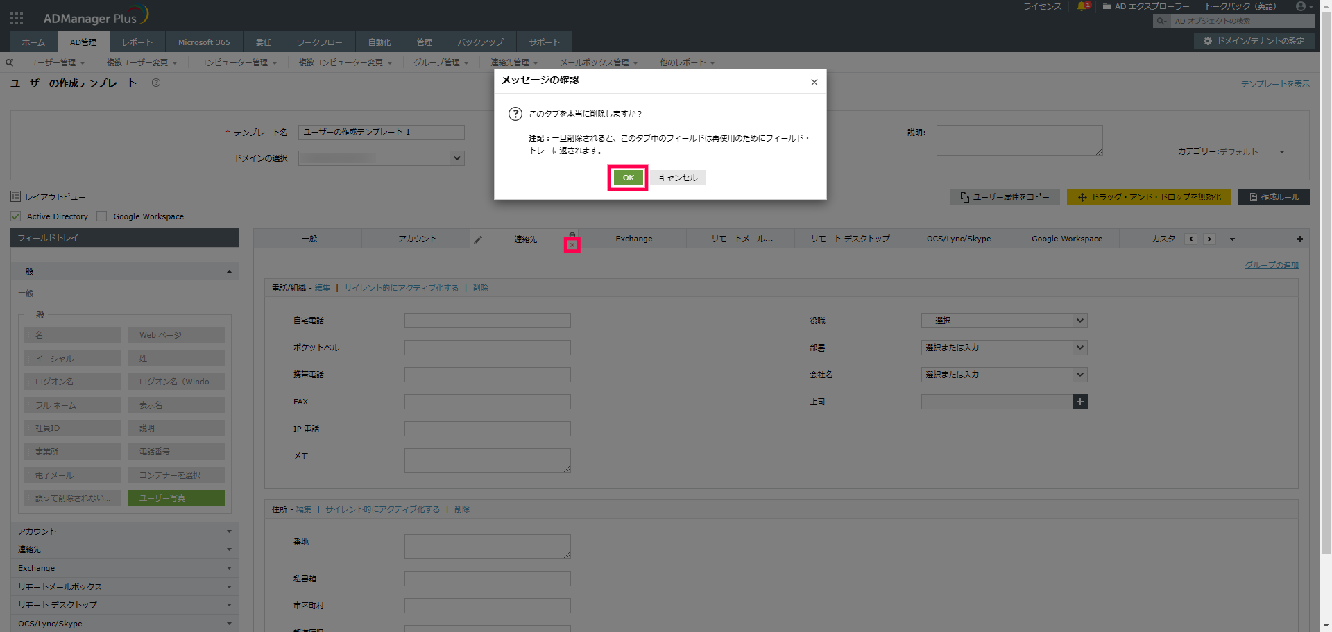Open help icon next to ユーザーの作成テンプレート
Screen dimensions: 1332x632
(x=156, y=83)
